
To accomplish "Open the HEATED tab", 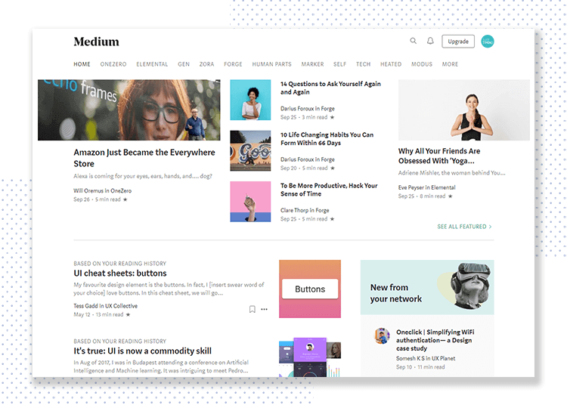I will 391,64.
